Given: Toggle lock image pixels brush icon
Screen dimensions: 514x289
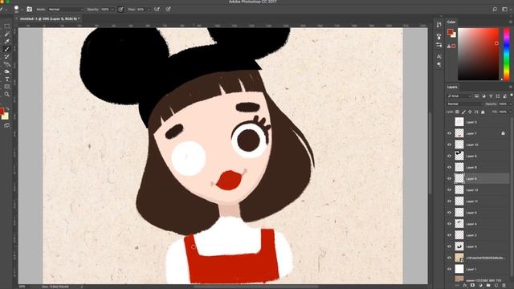Looking at the screenshot, I should tap(463, 112).
